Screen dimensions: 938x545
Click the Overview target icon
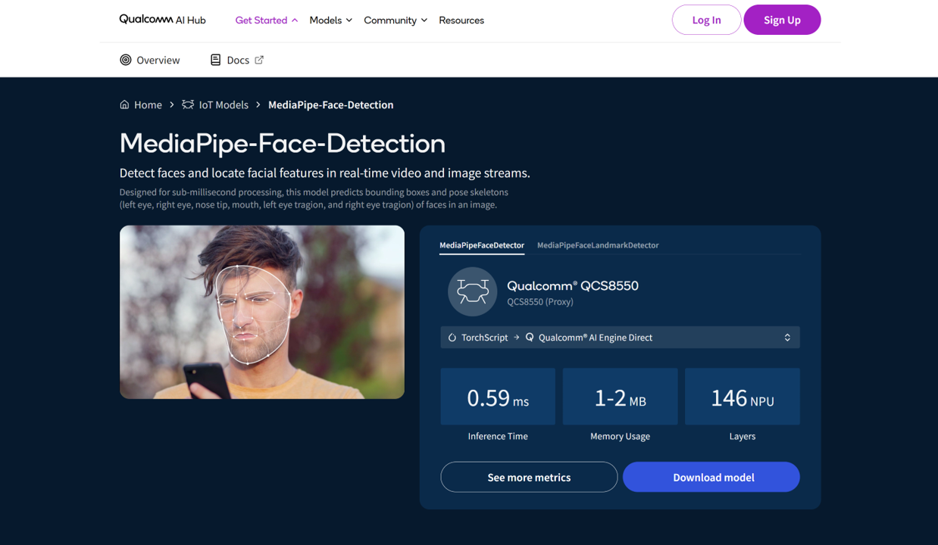tap(126, 60)
